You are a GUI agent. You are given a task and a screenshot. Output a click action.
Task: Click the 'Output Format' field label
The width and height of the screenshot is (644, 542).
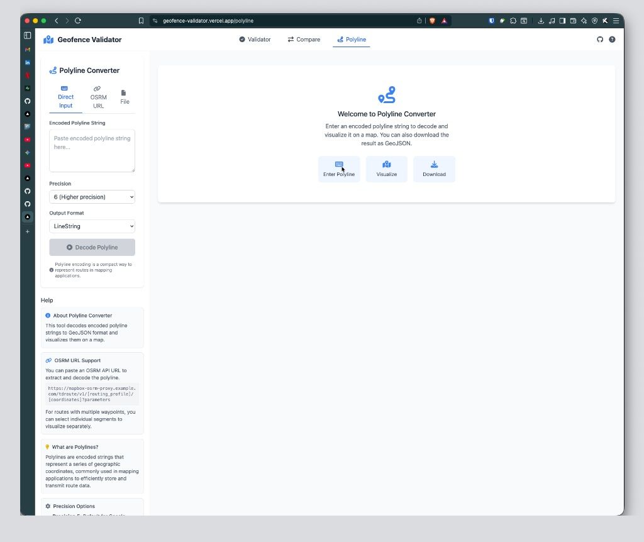point(67,213)
